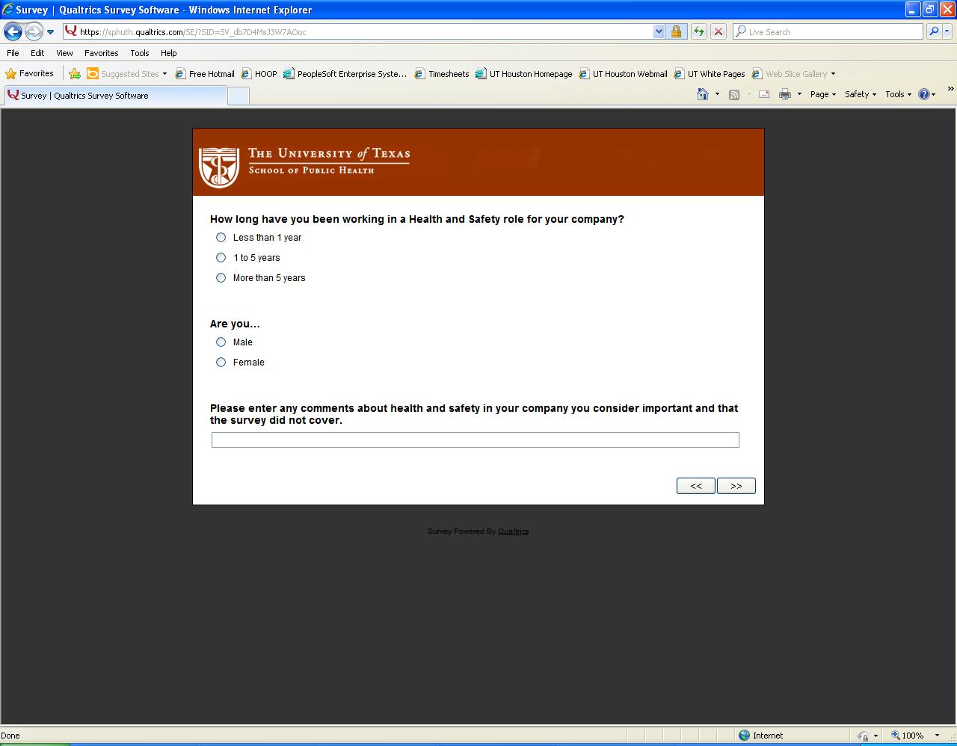Screen dimensions: 957x746
Task: Click University of Texas School of Public Health logo
Action: (304, 167)
